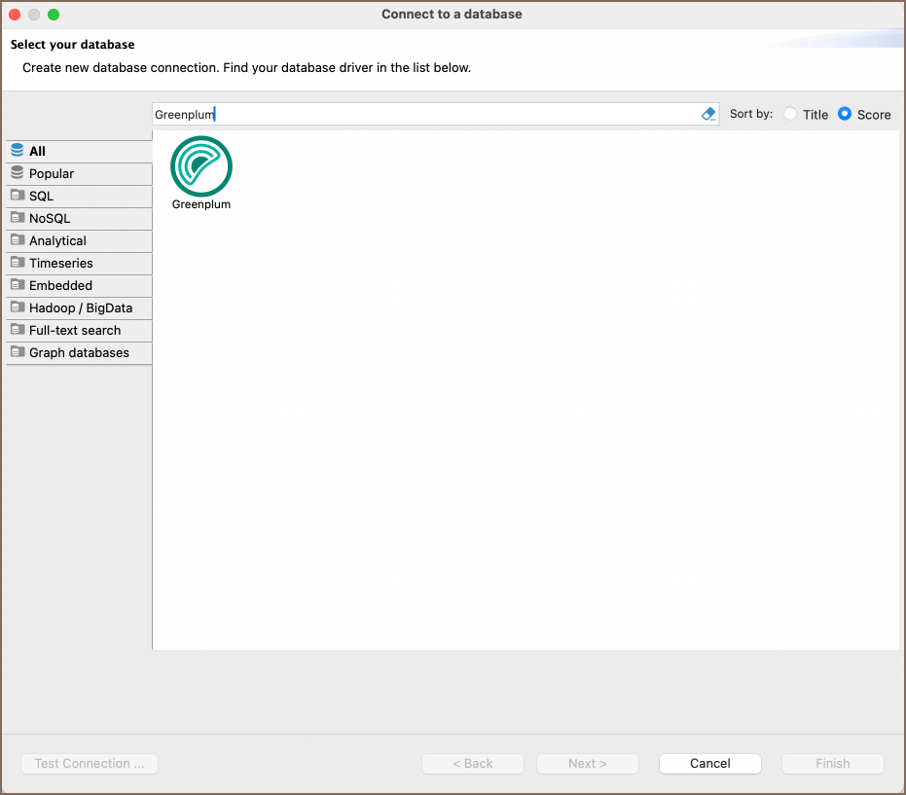
Task: Open the Full-text search category
Action: 75,330
